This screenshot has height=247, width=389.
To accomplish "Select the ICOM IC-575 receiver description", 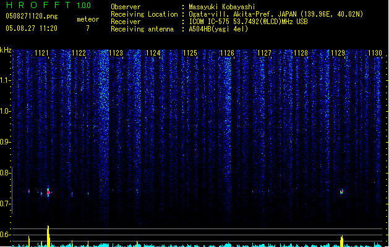I will coord(248,22).
